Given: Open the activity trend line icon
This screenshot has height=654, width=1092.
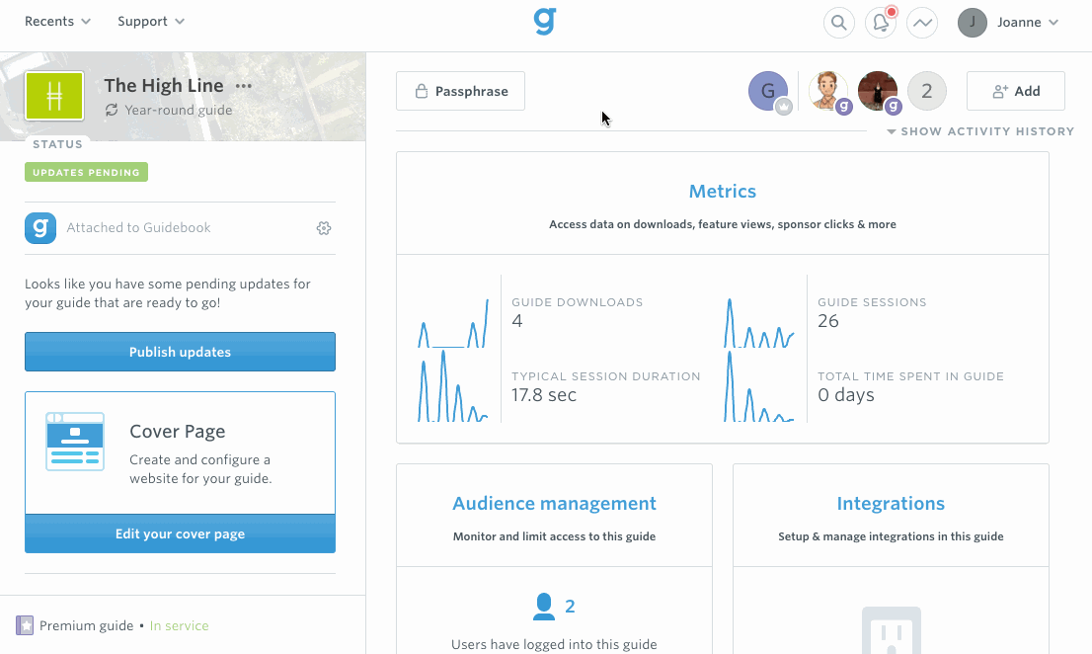Looking at the screenshot, I should 922,23.
